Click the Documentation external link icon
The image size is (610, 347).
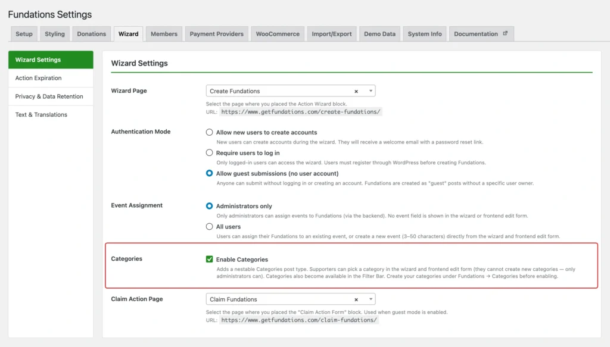point(505,33)
